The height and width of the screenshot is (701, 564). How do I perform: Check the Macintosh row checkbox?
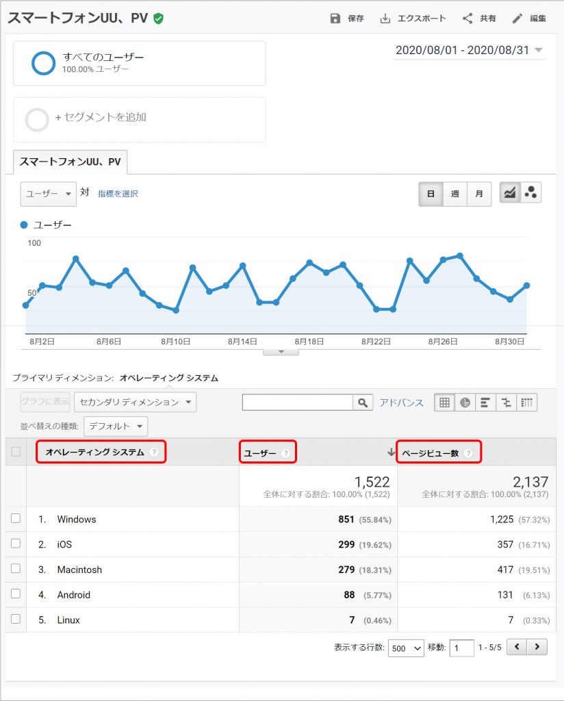(x=16, y=569)
